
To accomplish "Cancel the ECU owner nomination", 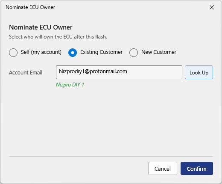I will [x=163, y=169].
